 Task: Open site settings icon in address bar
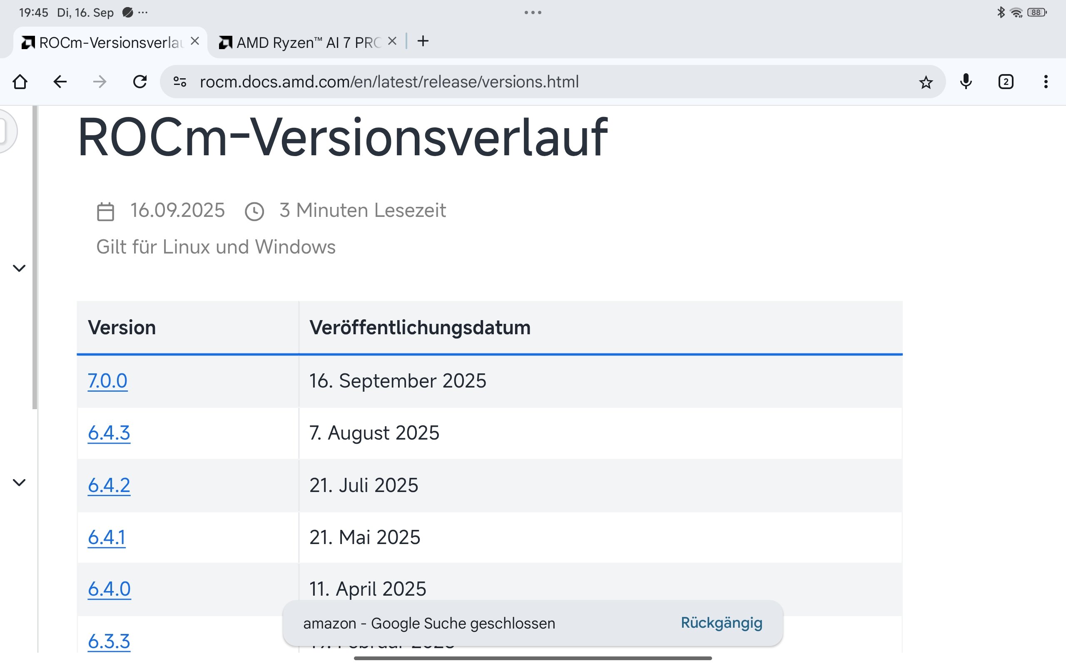180,82
